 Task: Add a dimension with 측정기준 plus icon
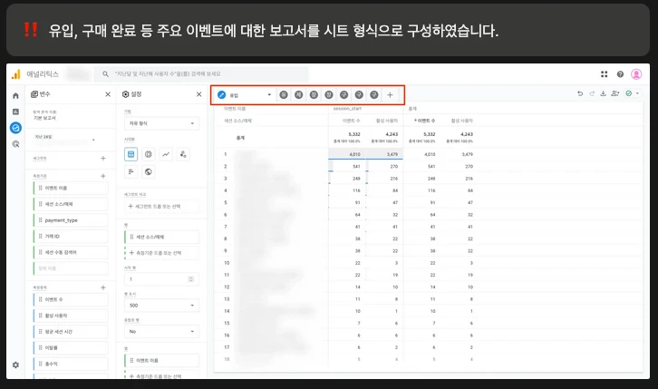pos(102,176)
